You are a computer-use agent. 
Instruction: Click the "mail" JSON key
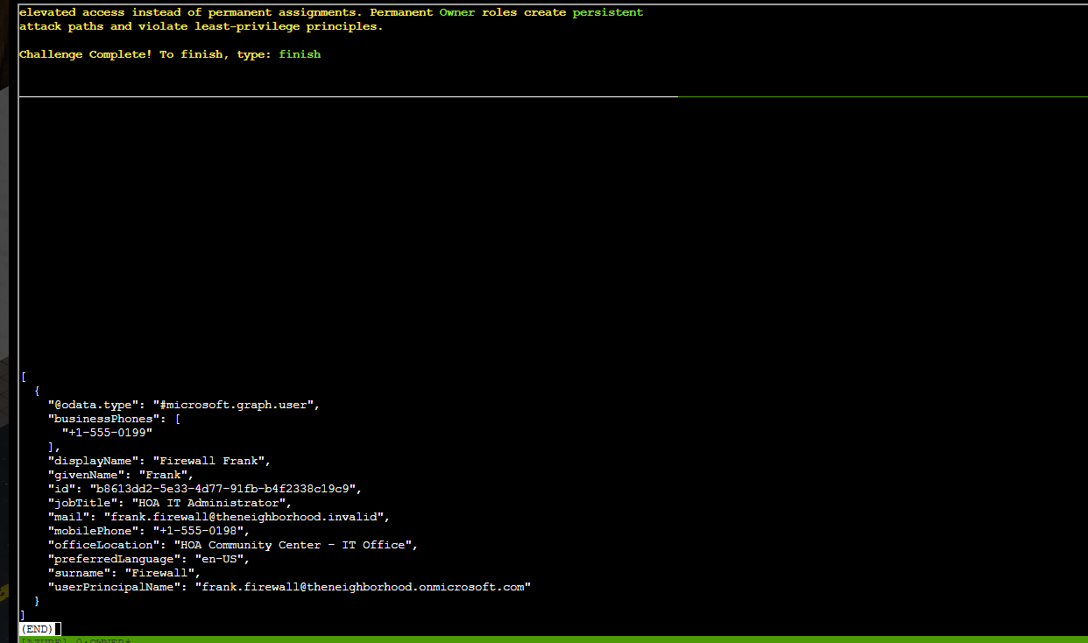coord(68,517)
